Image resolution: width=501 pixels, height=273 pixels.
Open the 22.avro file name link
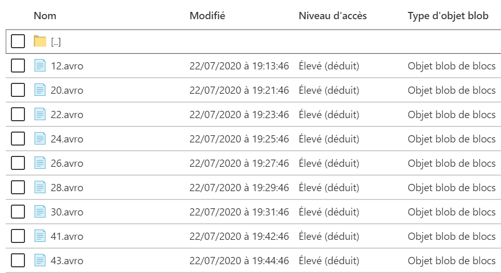click(67, 114)
